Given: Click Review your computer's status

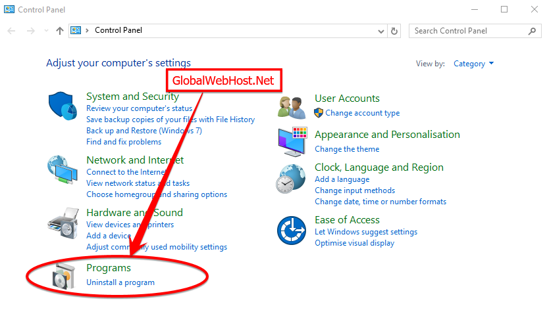Looking at the screenshot, I should pos(139,108).
